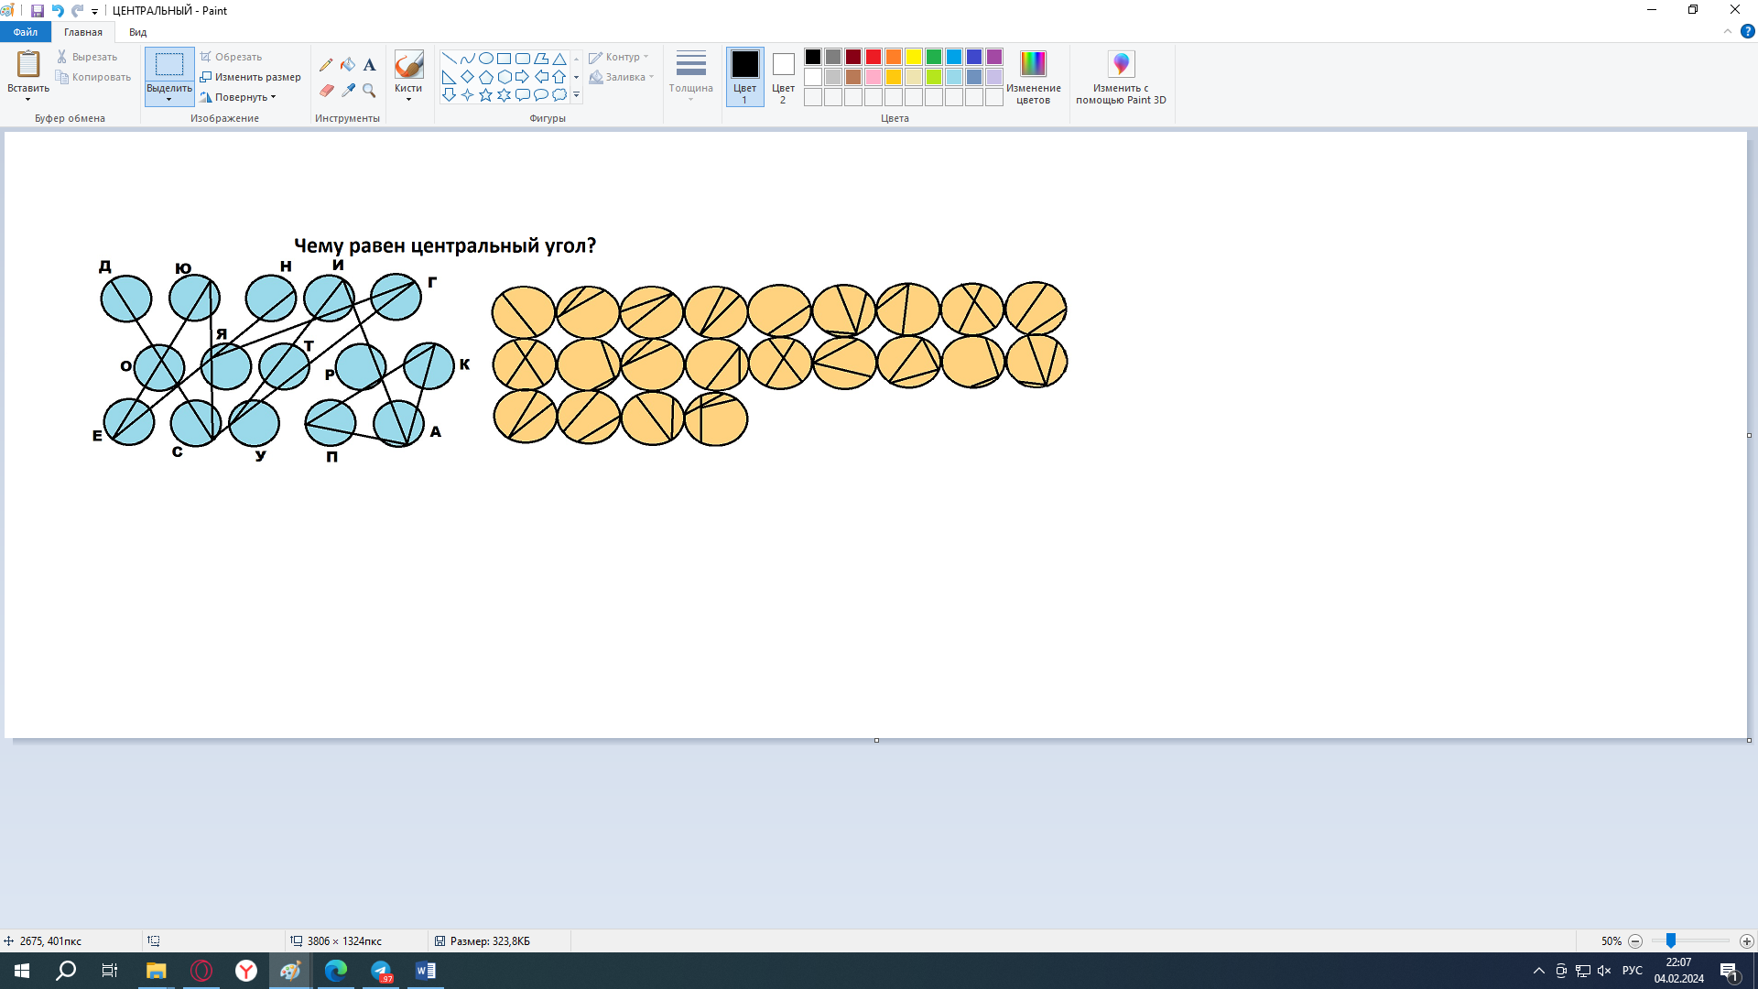
Task: Choose the Eraser tool
Action: click(326, 91)
